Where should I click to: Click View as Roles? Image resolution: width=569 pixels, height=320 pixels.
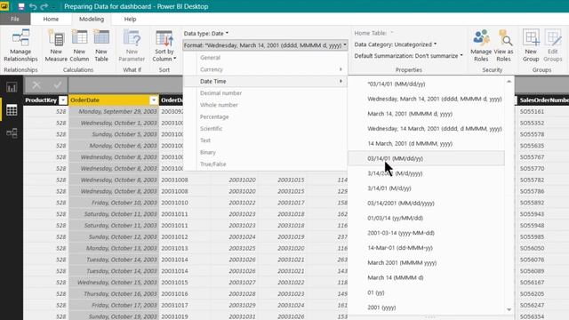[503, 45]
